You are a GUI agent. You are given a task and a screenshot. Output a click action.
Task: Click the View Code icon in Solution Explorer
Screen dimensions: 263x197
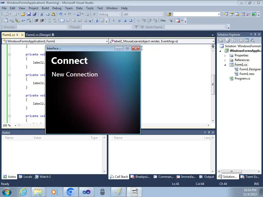click(x=241, y=40)
